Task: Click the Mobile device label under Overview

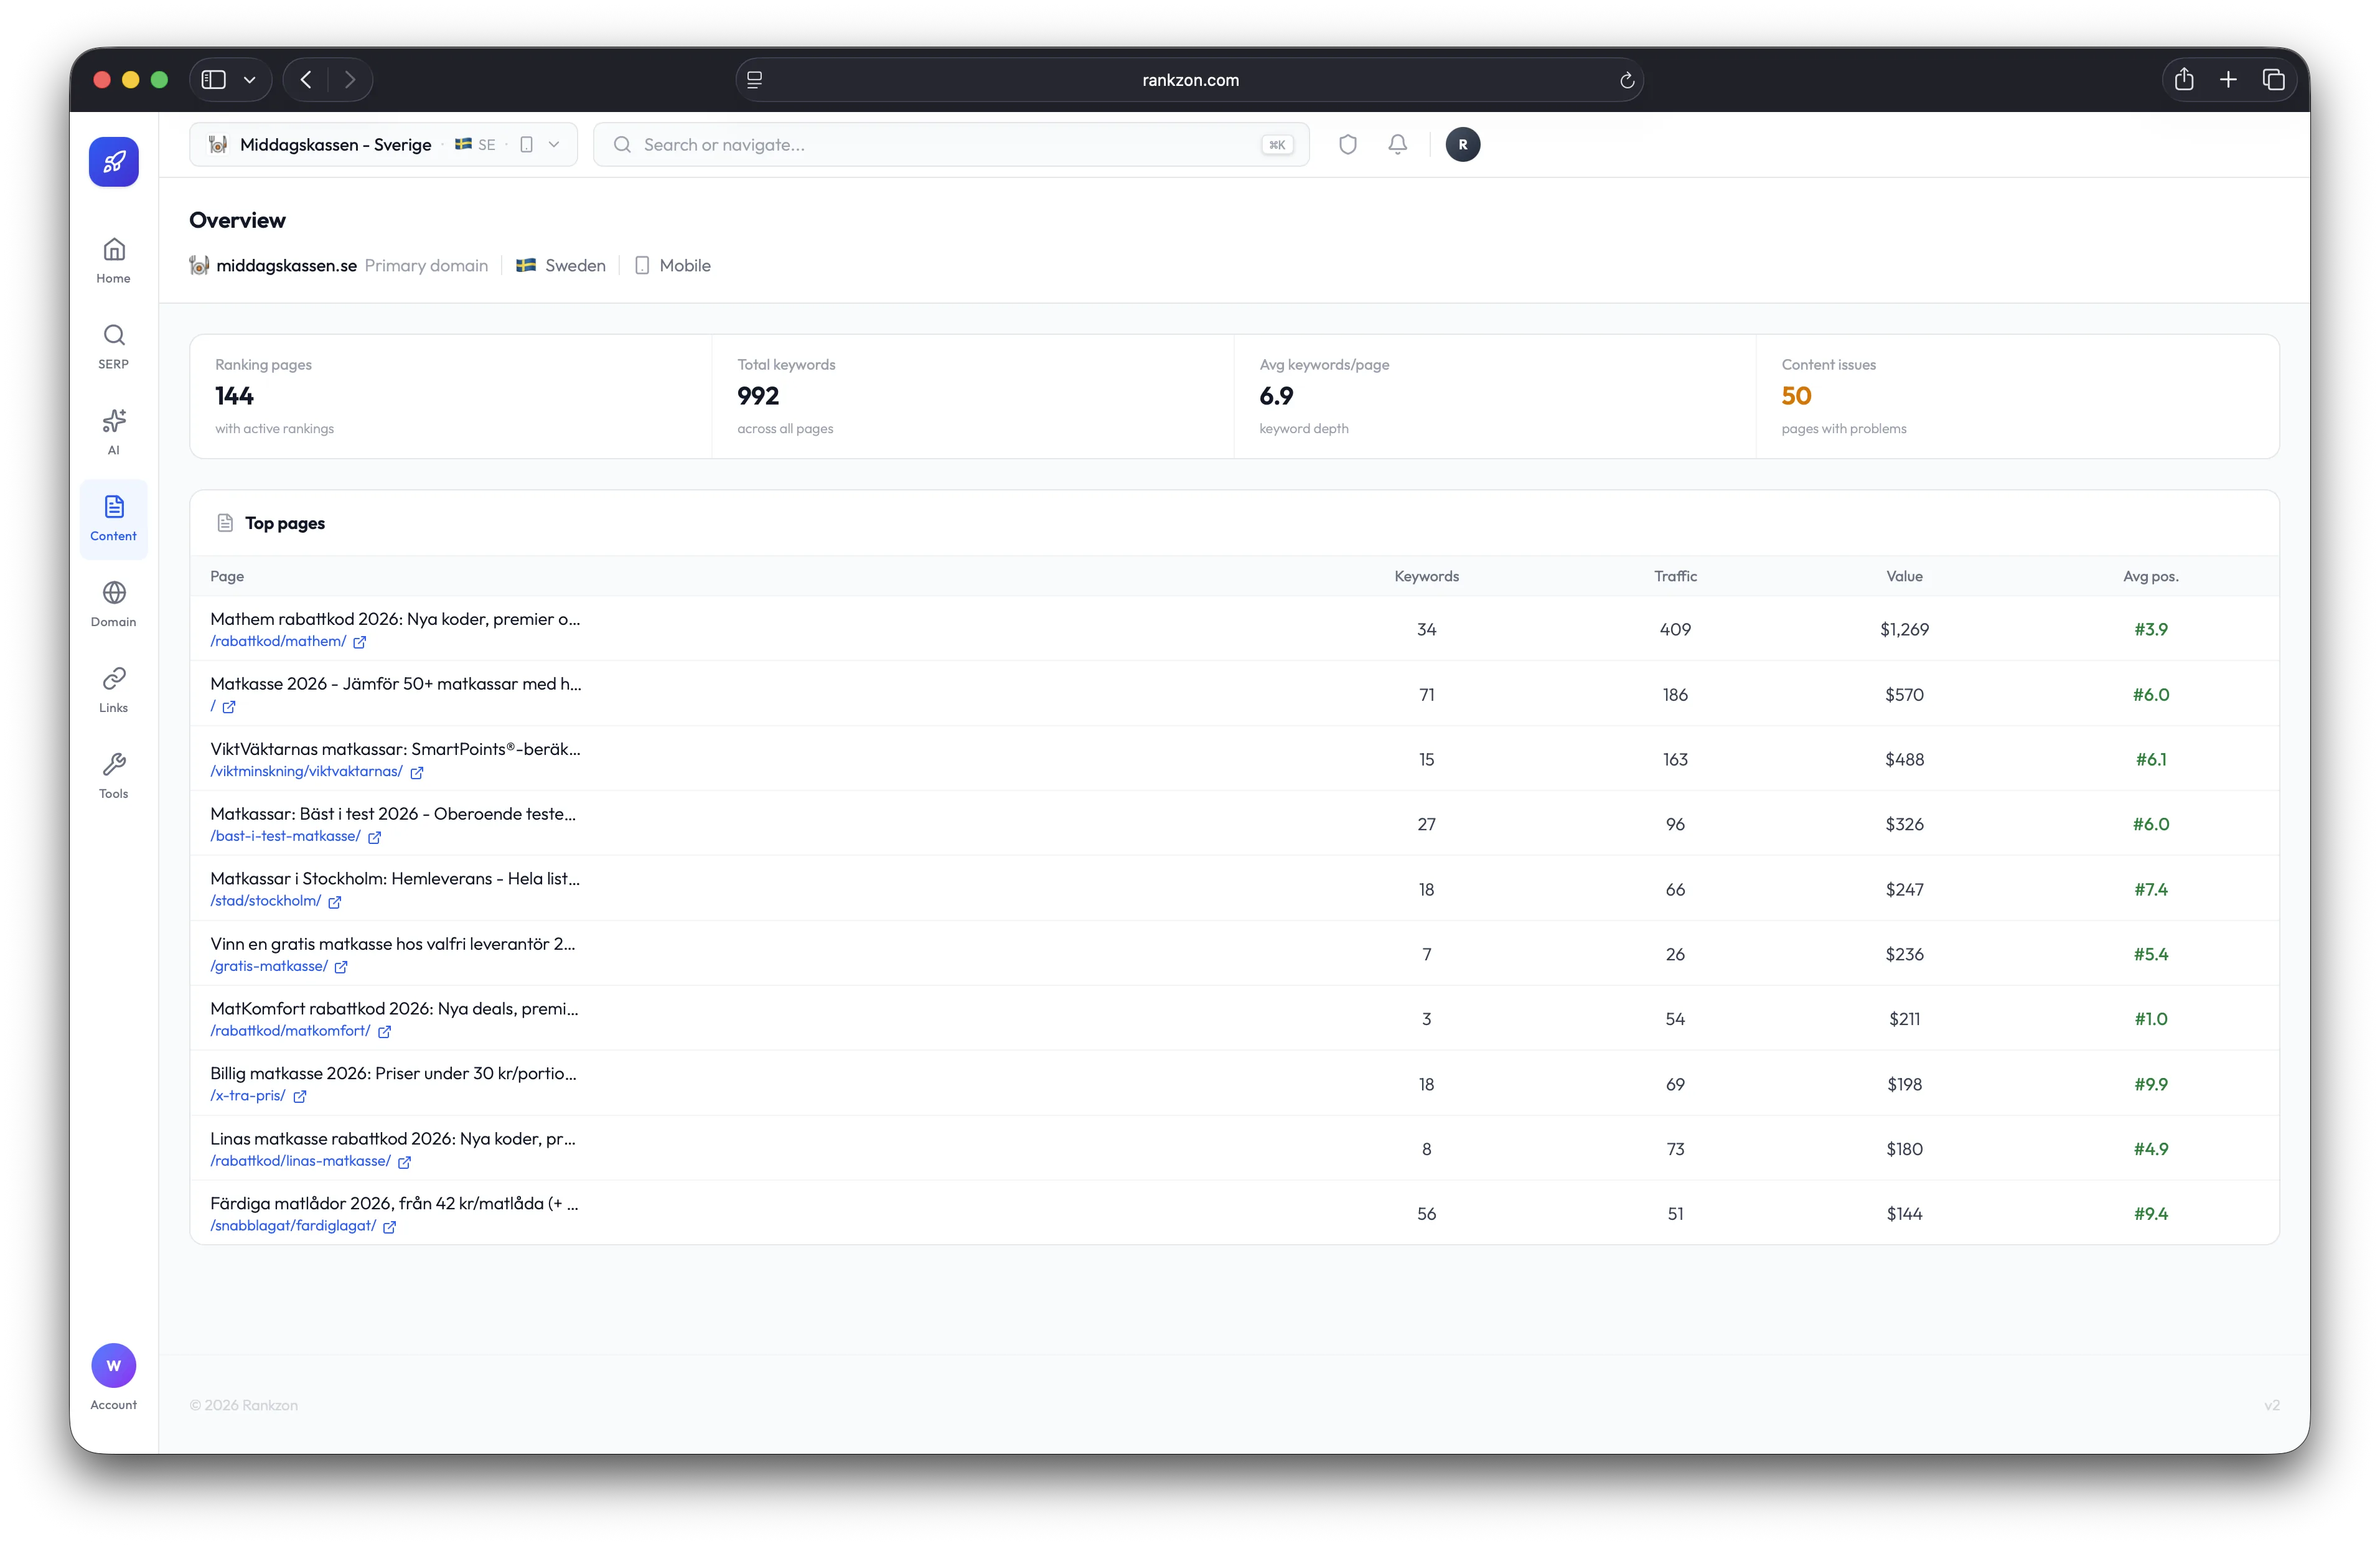Action: (685, 266)
